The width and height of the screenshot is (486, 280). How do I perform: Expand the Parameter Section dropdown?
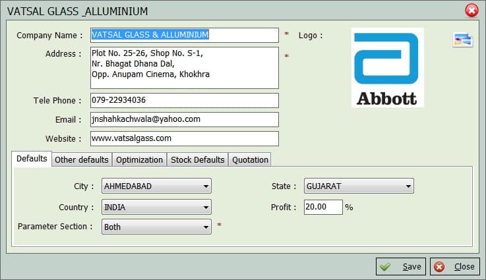coord(156,227)
